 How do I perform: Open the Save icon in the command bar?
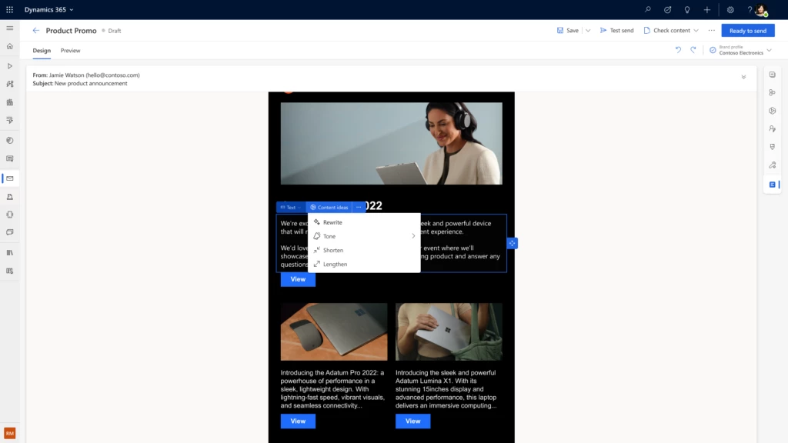tap(560, 30)
